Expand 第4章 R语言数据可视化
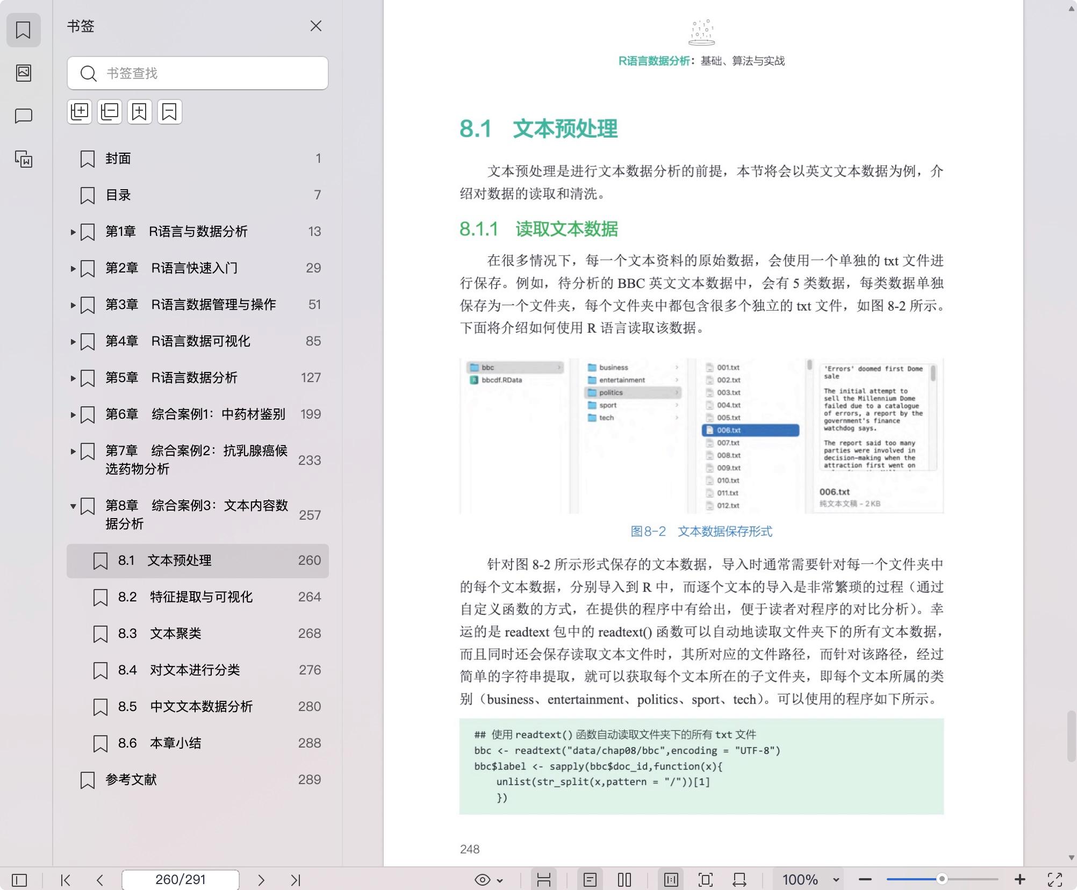 pos(73,342)
